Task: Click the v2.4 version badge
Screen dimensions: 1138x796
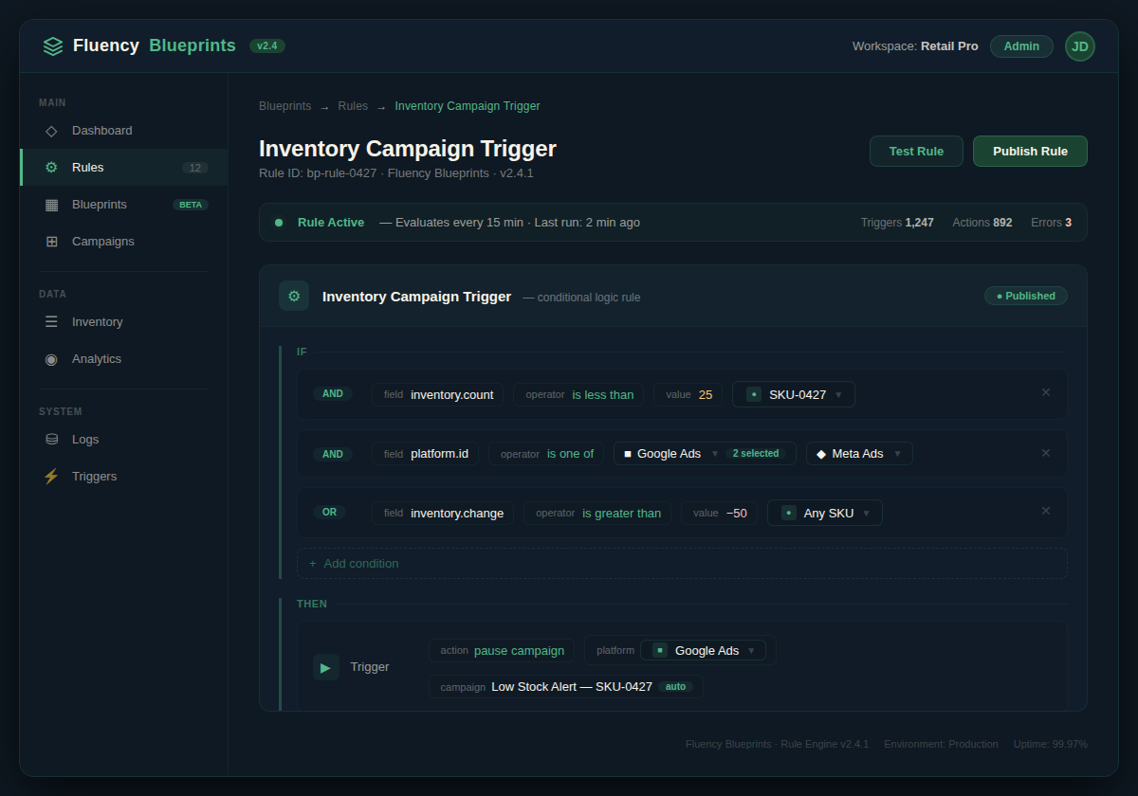Action: point(267,45)
